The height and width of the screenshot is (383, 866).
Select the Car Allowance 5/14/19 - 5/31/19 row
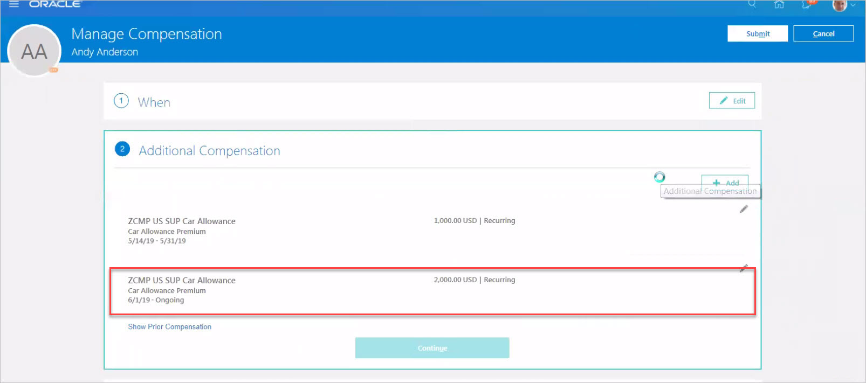[432, 231]
